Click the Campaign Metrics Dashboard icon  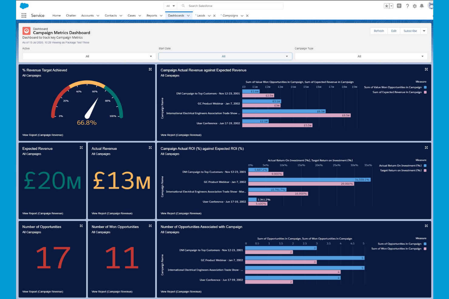26,31
